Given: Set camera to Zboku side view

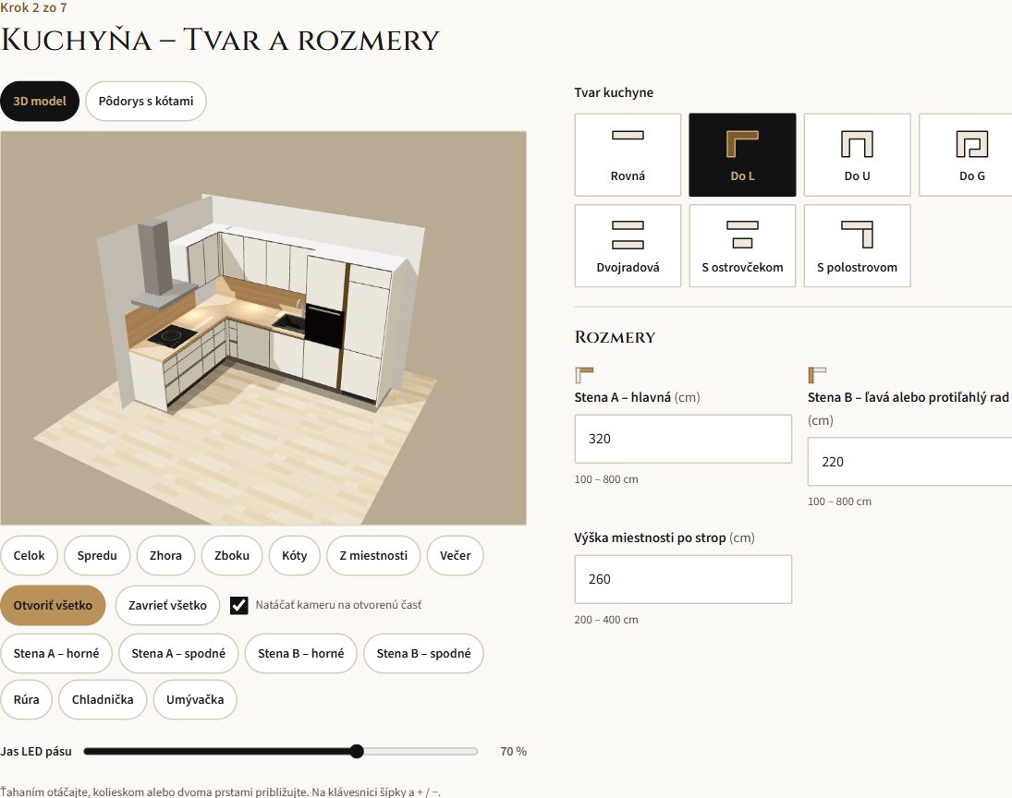Looking at the screenshot, I should click(x=232, y=555).
